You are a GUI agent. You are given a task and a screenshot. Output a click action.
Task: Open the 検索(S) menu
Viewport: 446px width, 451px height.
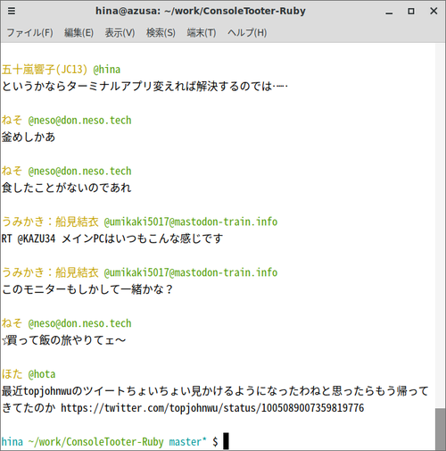[161, 32]
